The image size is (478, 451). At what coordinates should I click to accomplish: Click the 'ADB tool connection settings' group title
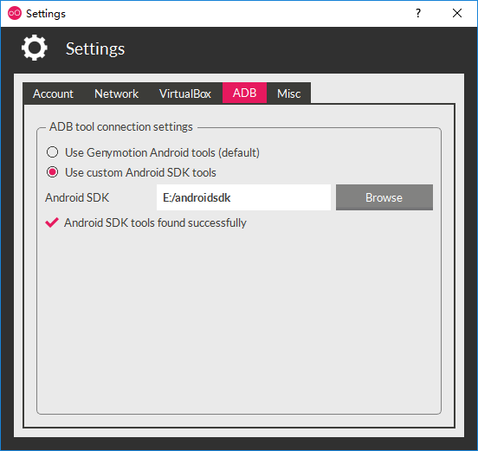pos(121,126)
